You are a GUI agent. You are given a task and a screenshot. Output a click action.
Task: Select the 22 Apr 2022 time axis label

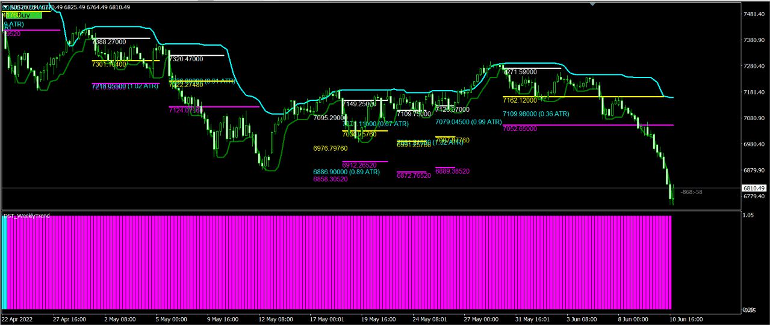(18, 320)
